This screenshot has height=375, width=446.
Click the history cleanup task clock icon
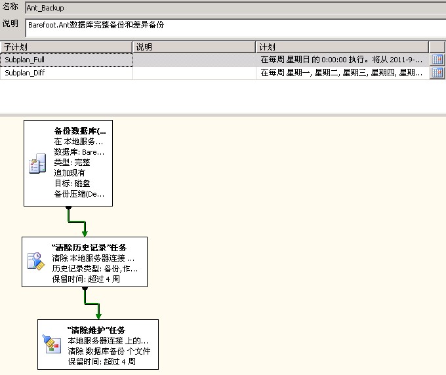[x=35, y=262]
